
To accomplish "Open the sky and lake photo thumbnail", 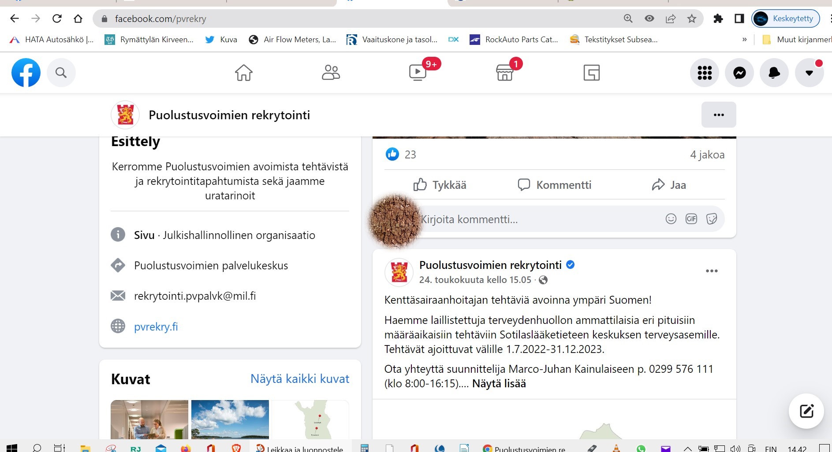I will point(230,419).
